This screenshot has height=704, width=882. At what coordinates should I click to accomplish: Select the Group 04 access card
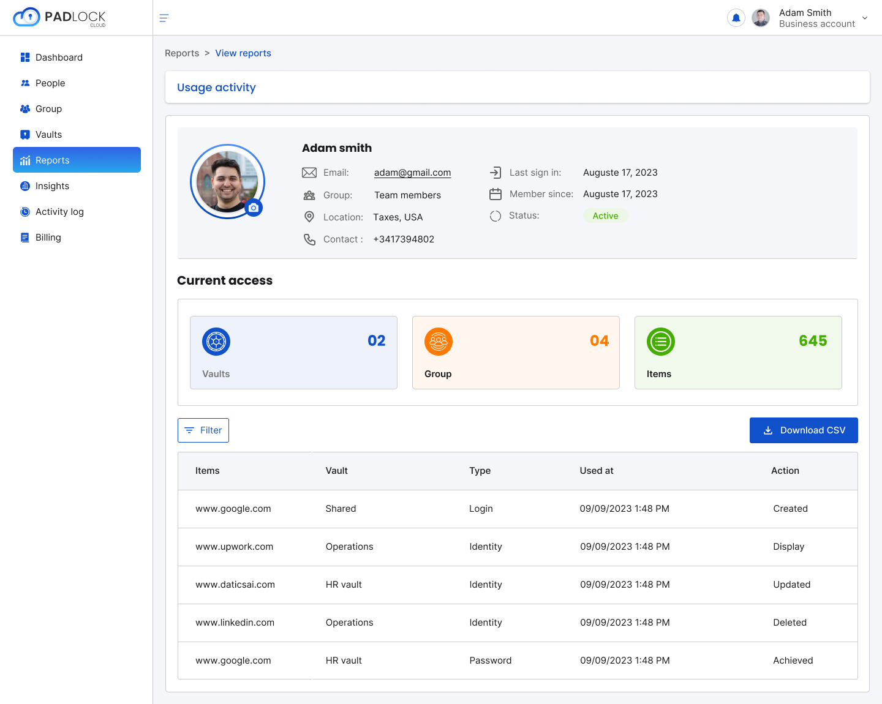pyautogui.click(x=516, y=353)
